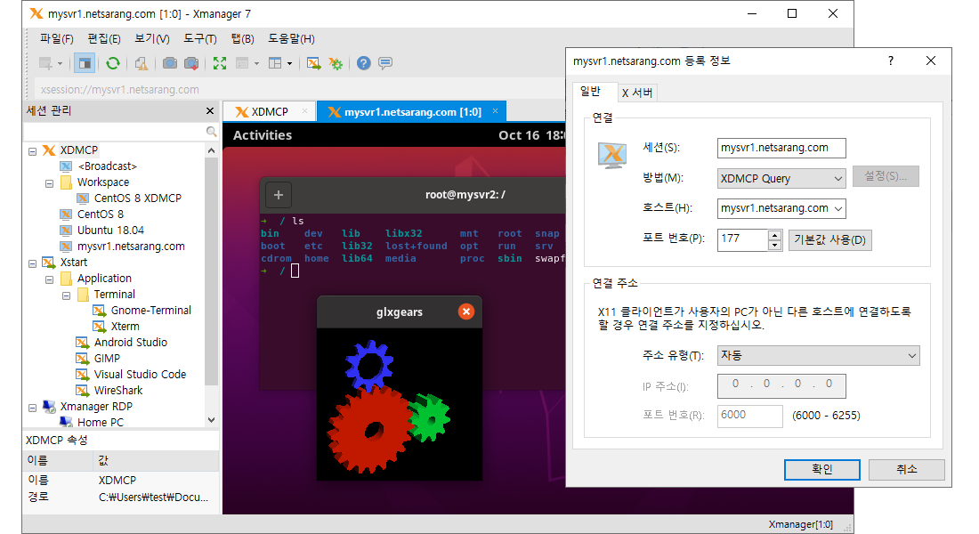Viewport: 979px width, 534px height.
Task: Open the log warning document toolbar icon
Action: point(142,63)
